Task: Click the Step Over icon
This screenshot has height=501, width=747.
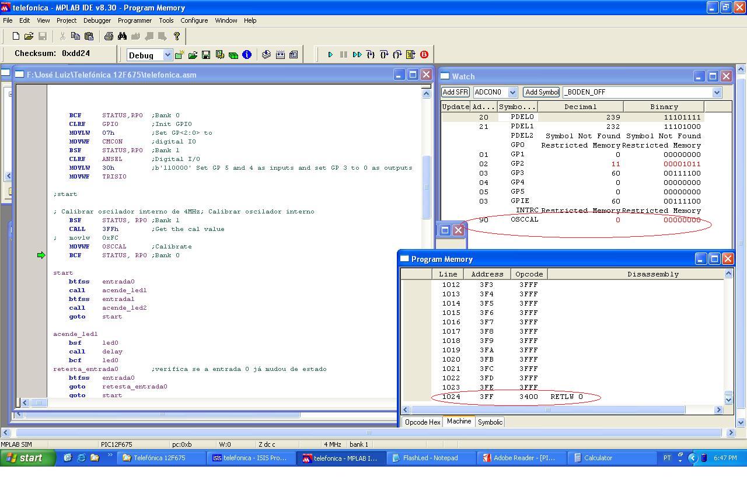Action: pyautogui.click(x=384, y=55)
